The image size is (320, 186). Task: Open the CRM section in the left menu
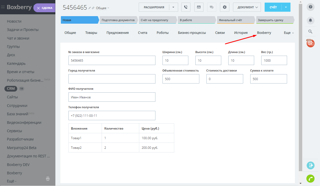(x=11, y=88)
